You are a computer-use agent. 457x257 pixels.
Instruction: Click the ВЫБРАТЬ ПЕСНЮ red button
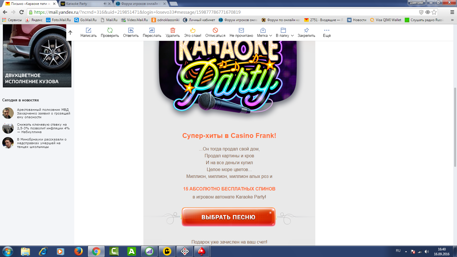coord(228,217)
